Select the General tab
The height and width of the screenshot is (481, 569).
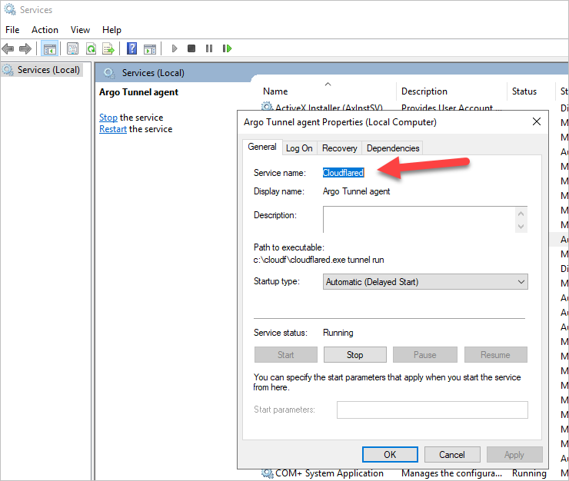coord(262,147)
